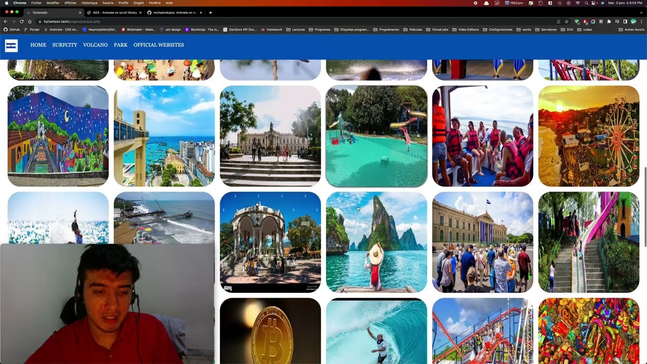Screen dimensions: 647x364
Task: Open the Programacion bookmarks folder
Action: pyautogui.click(x=386, y=29)
